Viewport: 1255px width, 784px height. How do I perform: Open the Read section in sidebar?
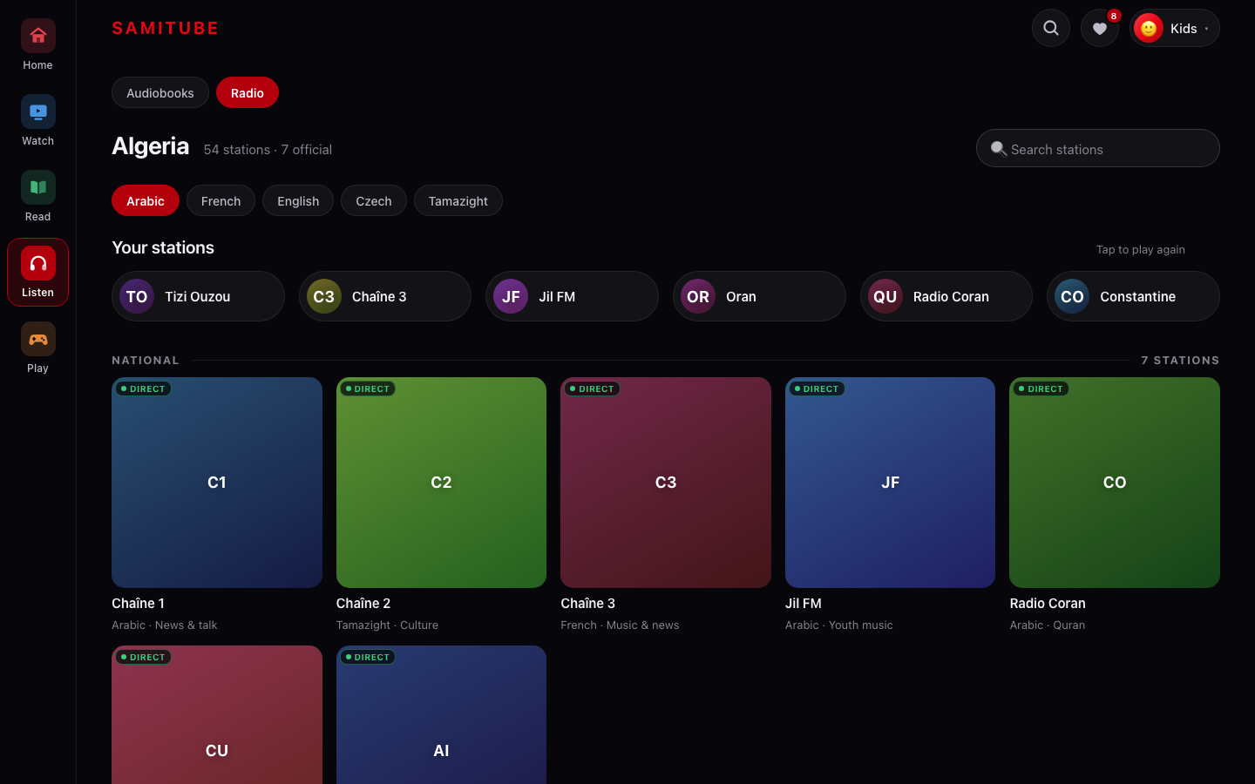37,197
